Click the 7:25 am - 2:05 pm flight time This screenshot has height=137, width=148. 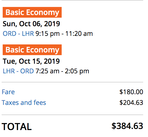(62, 71)
